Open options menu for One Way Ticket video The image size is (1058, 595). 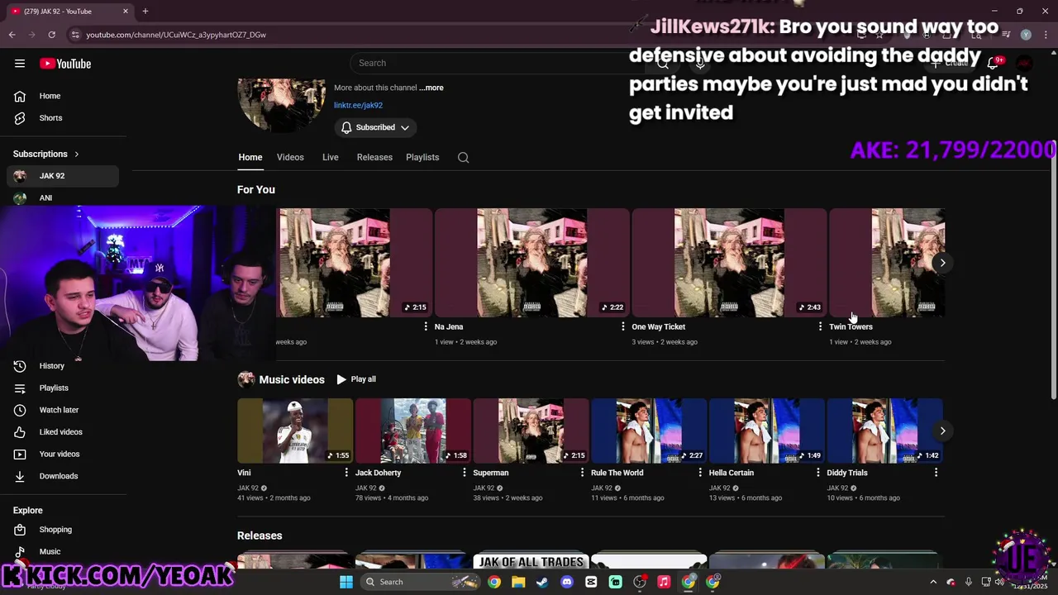(820, 327)
